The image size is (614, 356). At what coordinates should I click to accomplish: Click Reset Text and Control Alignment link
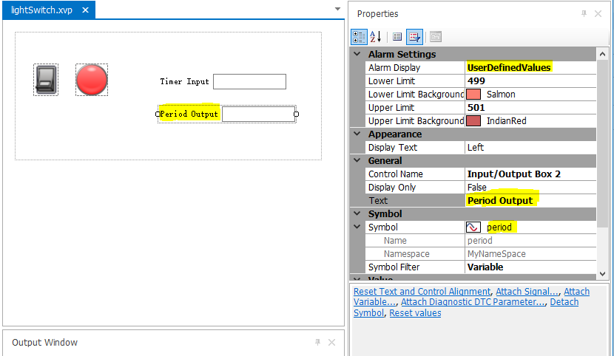[x=422, y=292]
